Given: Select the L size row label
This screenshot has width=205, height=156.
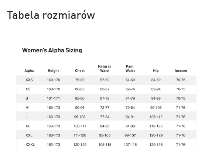Looking at the screenshot, I should click(x=27, y=117).
